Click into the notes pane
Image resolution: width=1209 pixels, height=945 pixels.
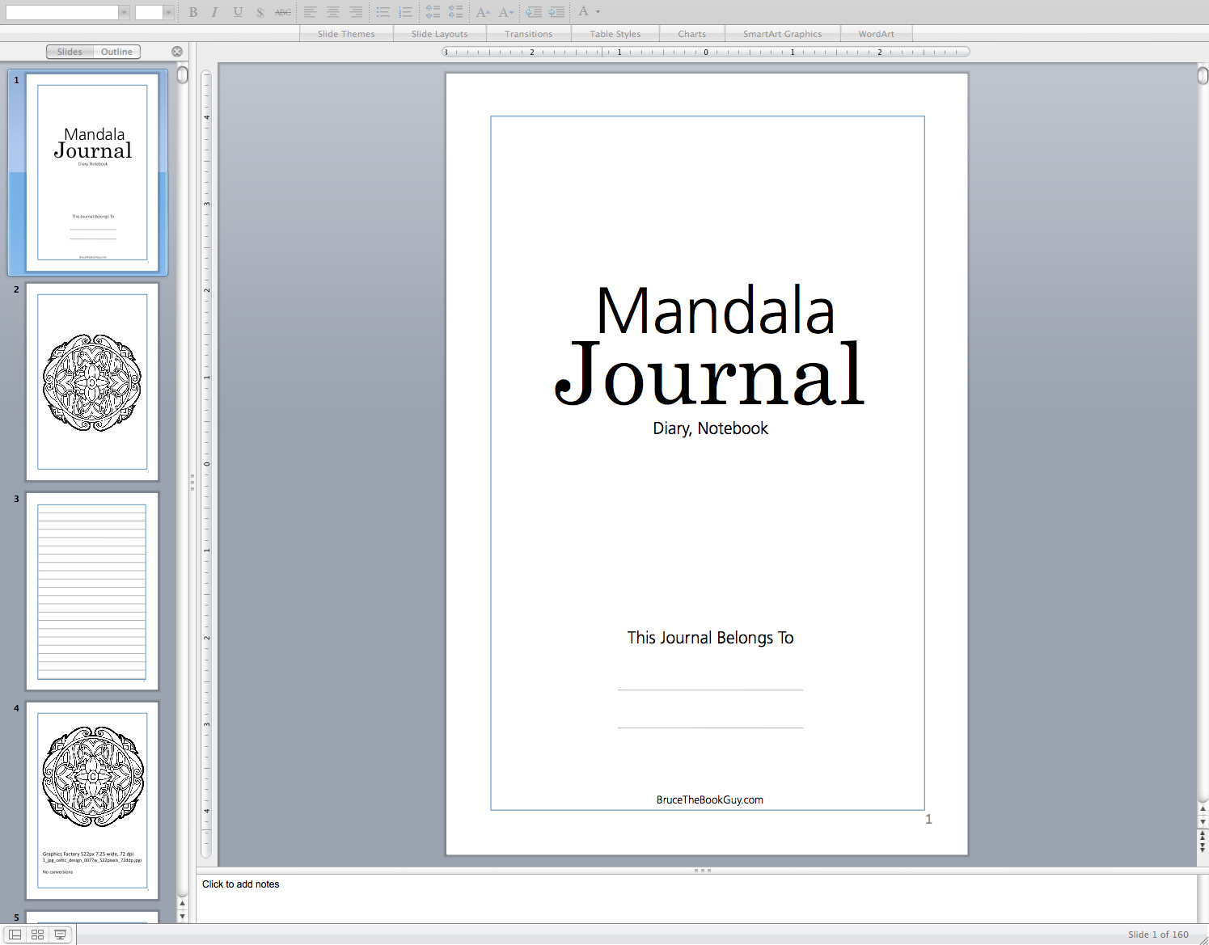240,884
